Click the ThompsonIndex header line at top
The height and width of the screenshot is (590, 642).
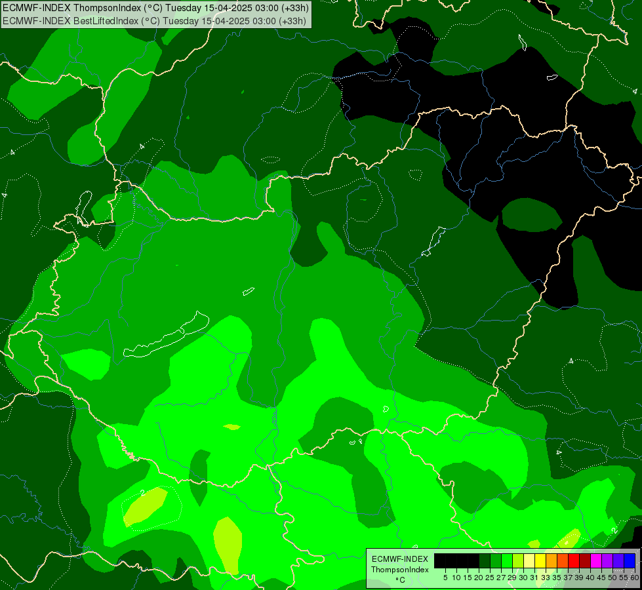(155, 7)
